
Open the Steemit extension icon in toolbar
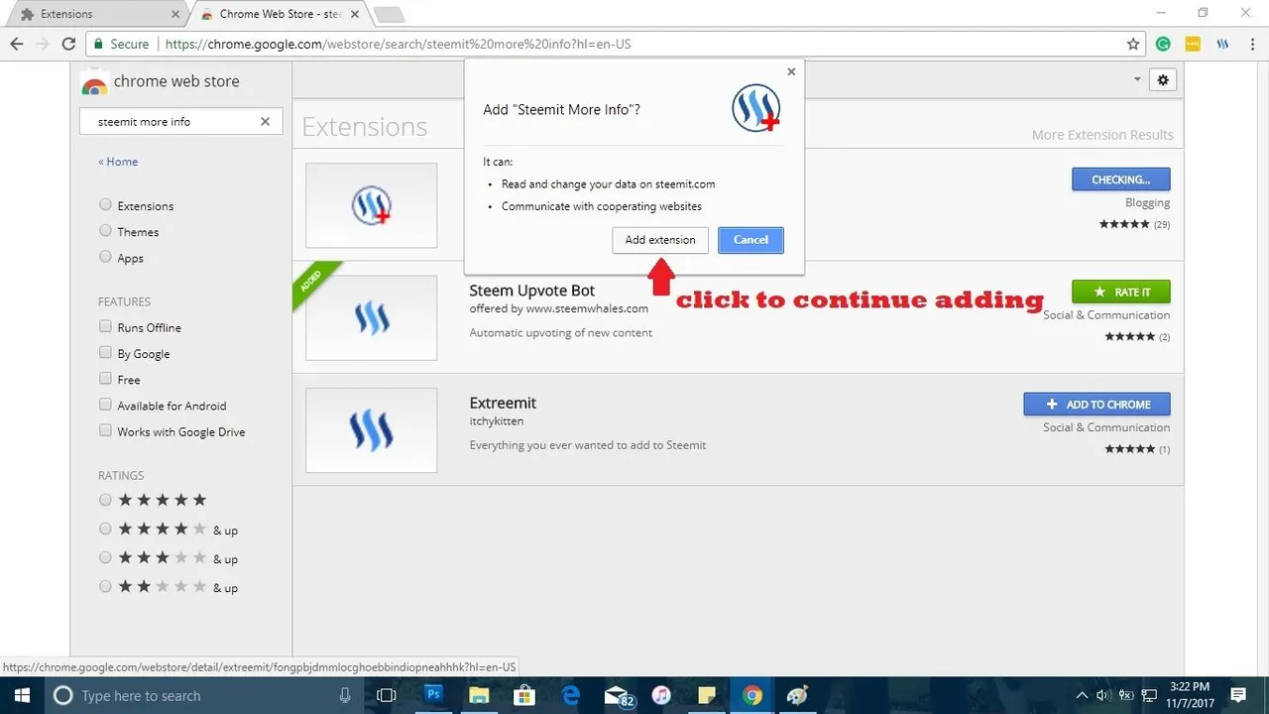[1223, 44]
